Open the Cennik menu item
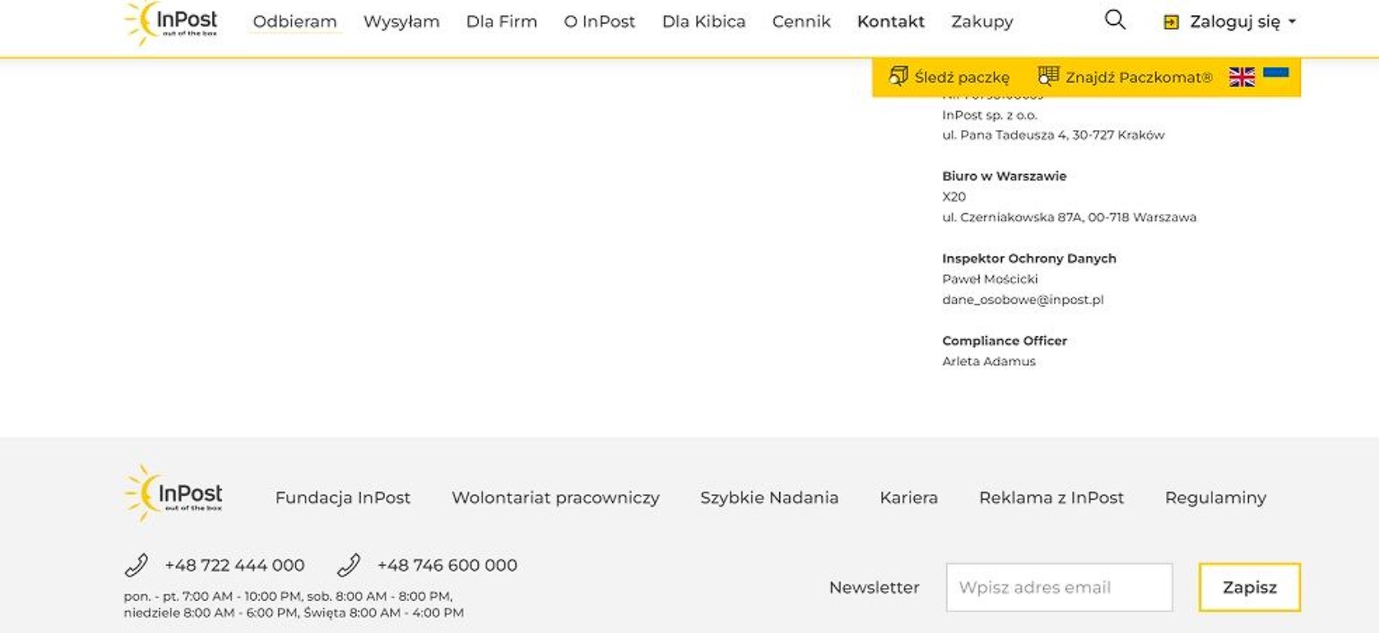1379x633 pixels. (x=801, y=22)
